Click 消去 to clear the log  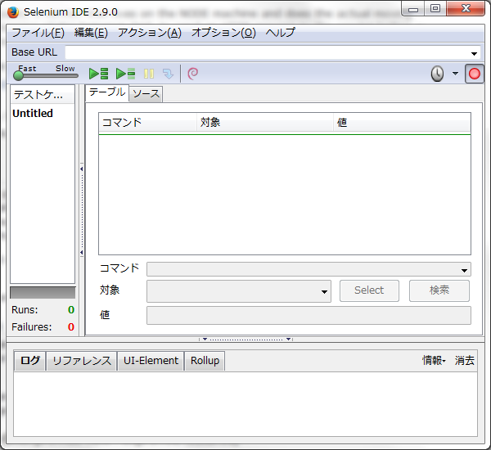[464, 361]
